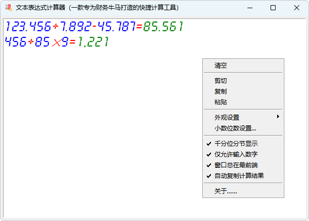Image resolution: width=309 pixels, height=221 pixels.
Task: Click the number 7.892 in first expression
Action: pos(75,27)
